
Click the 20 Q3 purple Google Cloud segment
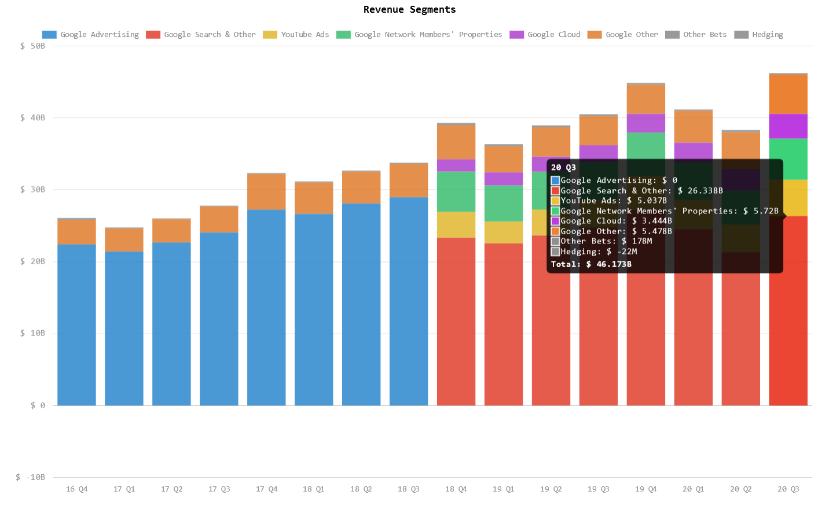click(788, 126)
